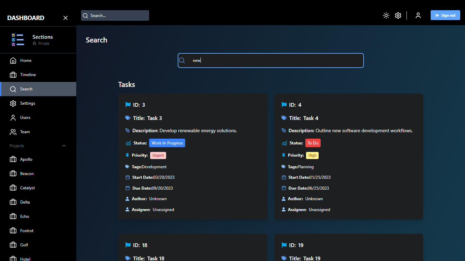This screenshot has width=465, height=261.
Task: Click the tag icon beside Title: Task 4
Action: coord(284,118)
